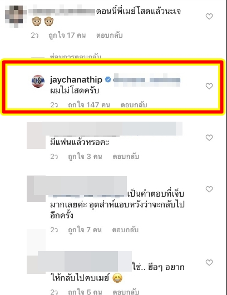Like jaychanathip's comment ผมไม่โสดครับ
Image resolution: width=227 pixels, height=295 pixels.
point(209,86)
